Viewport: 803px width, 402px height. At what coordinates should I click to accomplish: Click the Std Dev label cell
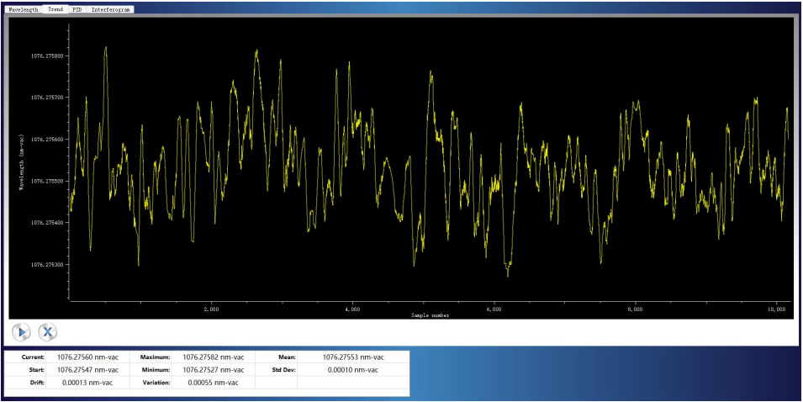(x=276, y=370)
